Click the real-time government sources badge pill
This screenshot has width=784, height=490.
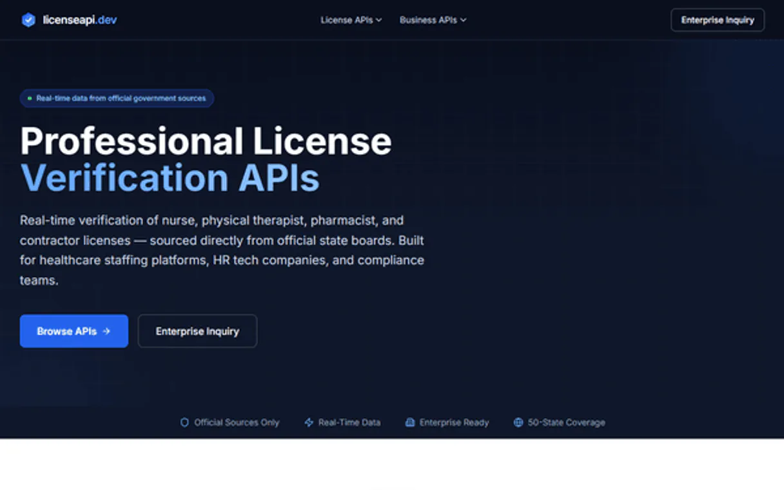click(117, 98)
